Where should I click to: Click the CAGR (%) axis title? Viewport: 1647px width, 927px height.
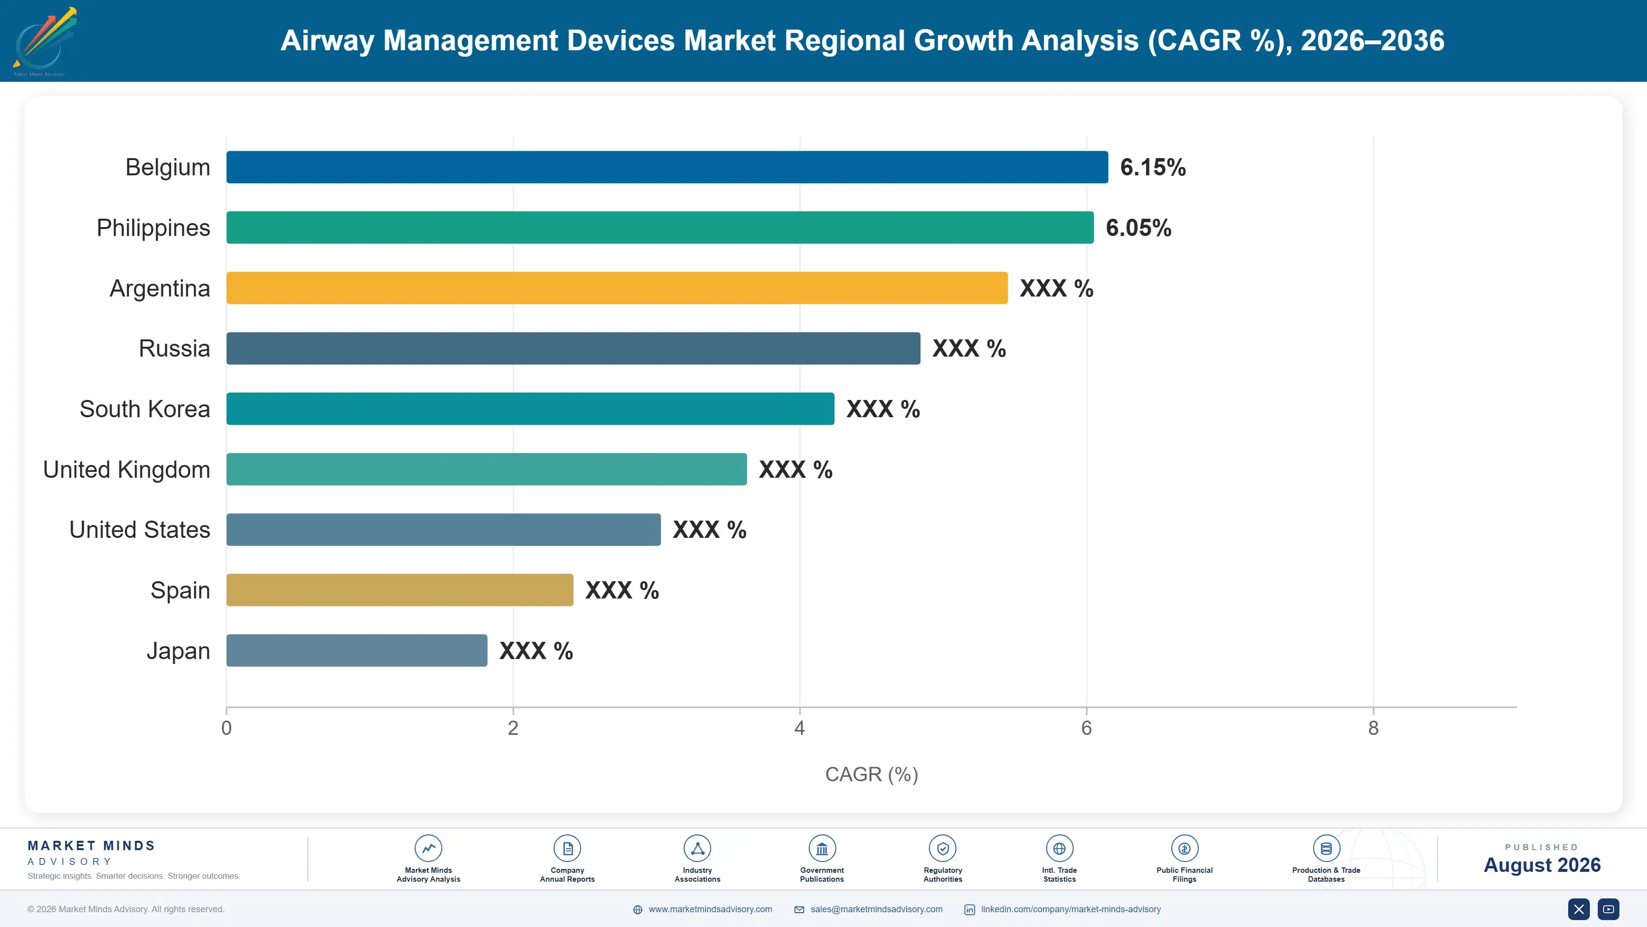[871, 774]
